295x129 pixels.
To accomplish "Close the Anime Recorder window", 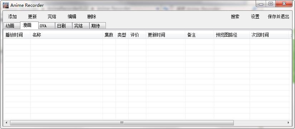I will 284,4.
